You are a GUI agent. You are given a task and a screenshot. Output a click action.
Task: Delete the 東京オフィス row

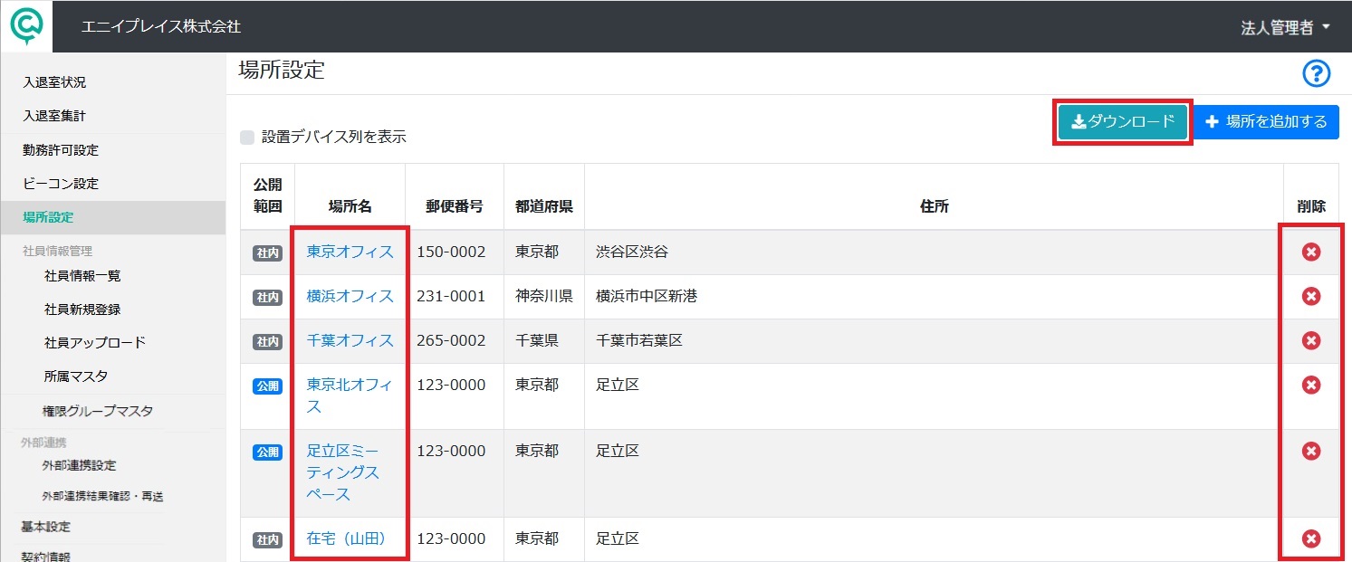click(1310, 252)
